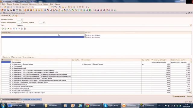Switch to Обработка Загрузка каталога window tab

click(x=31, y=99)
